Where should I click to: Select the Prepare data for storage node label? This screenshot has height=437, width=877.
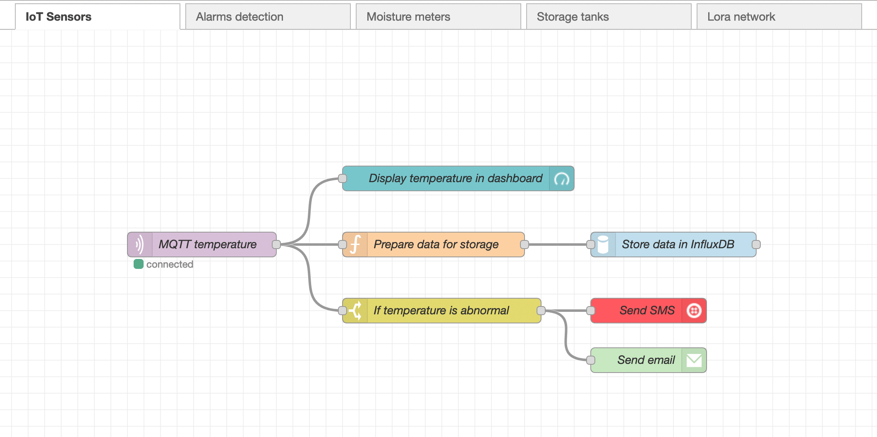tap(436, 245)
